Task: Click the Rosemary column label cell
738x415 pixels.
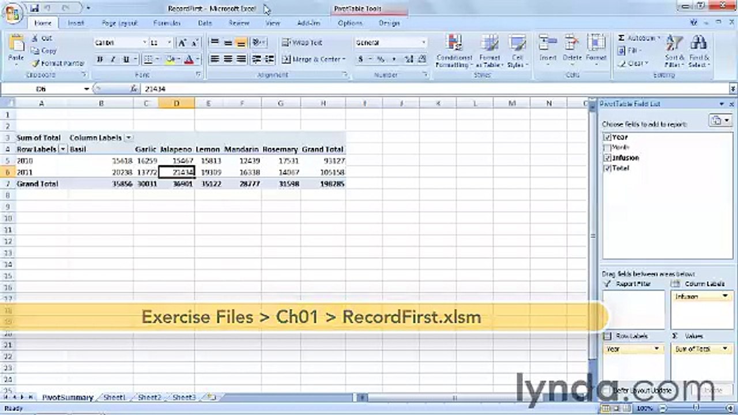Action: (281, 149)
